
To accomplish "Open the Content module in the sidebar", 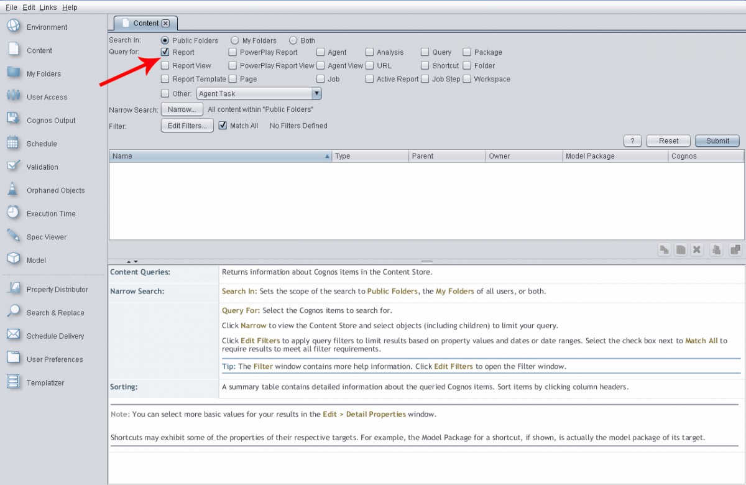I will pyautogui.click(x=30, y=50).
